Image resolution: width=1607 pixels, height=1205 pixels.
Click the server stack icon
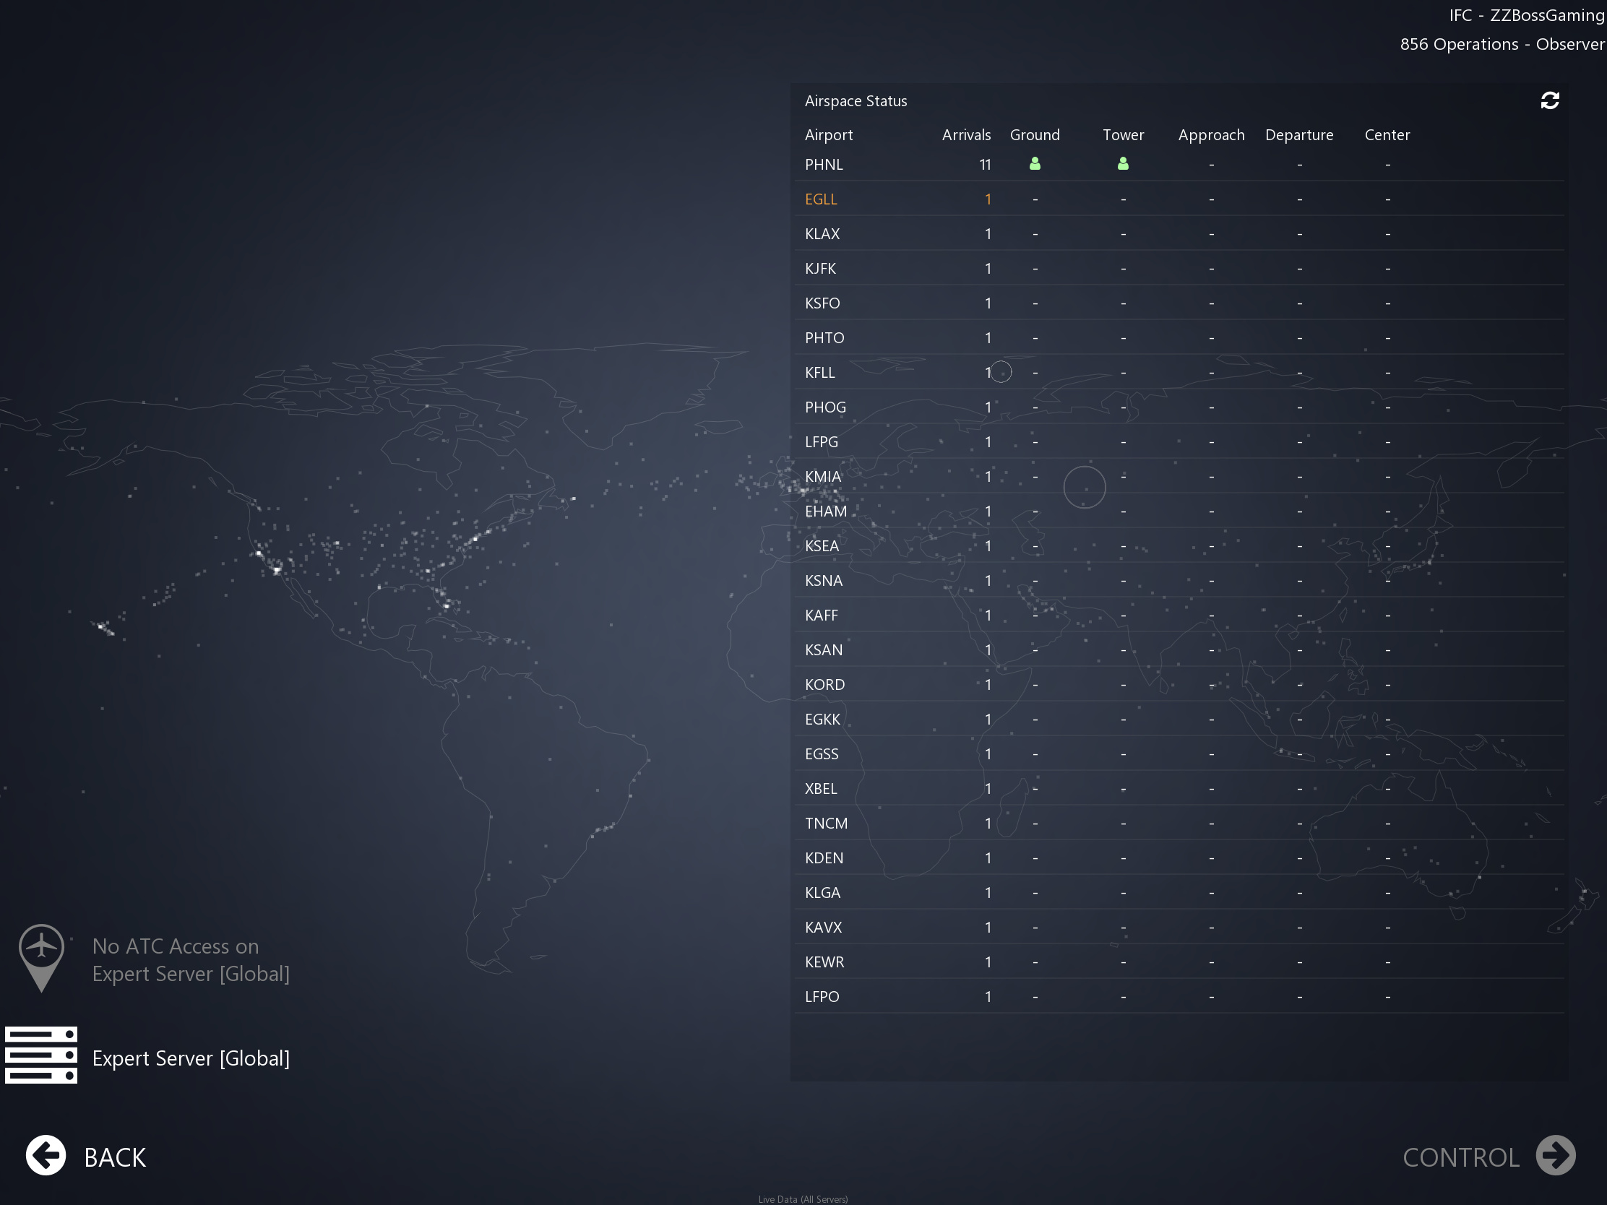pos(41,1055)
